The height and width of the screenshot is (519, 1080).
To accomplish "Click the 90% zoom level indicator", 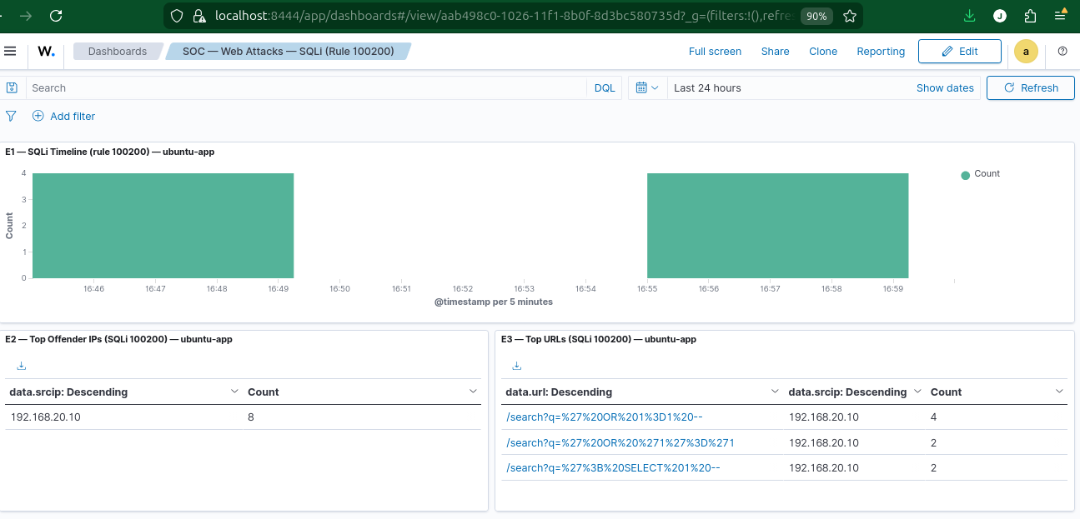I will click(816, 16).
